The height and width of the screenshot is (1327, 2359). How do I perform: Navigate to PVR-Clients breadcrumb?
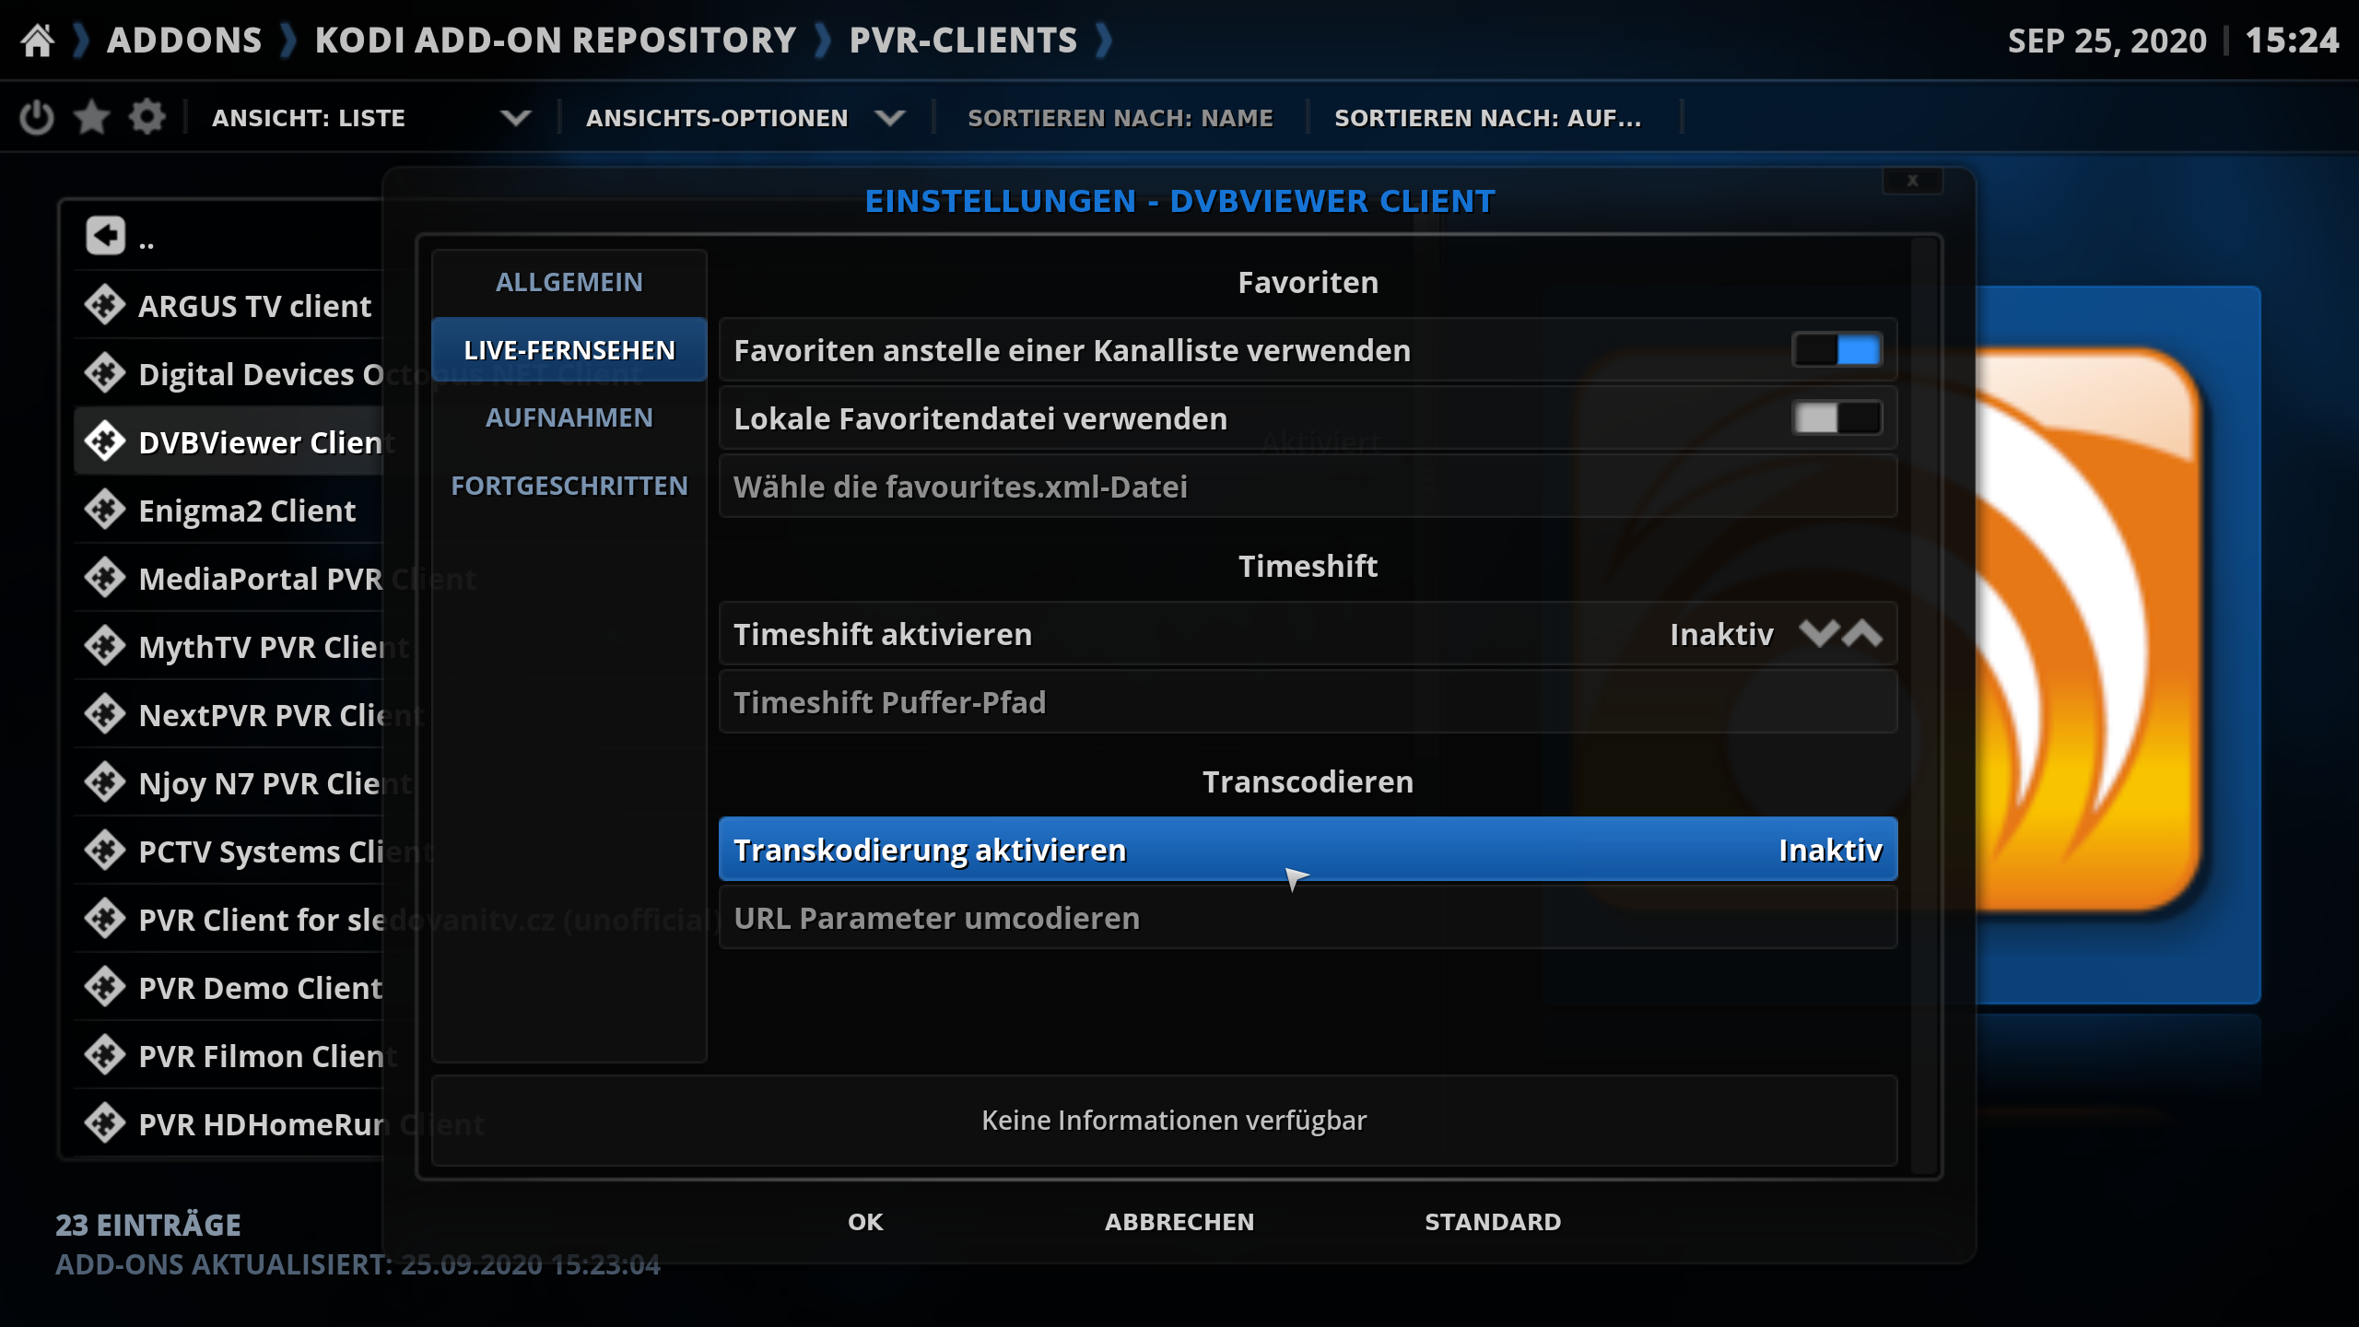(x=963, y=41)
